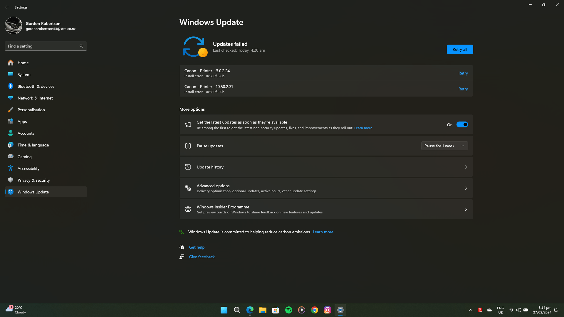
Task: Click the back arrow in Settings header
Action: click(7, 7)
